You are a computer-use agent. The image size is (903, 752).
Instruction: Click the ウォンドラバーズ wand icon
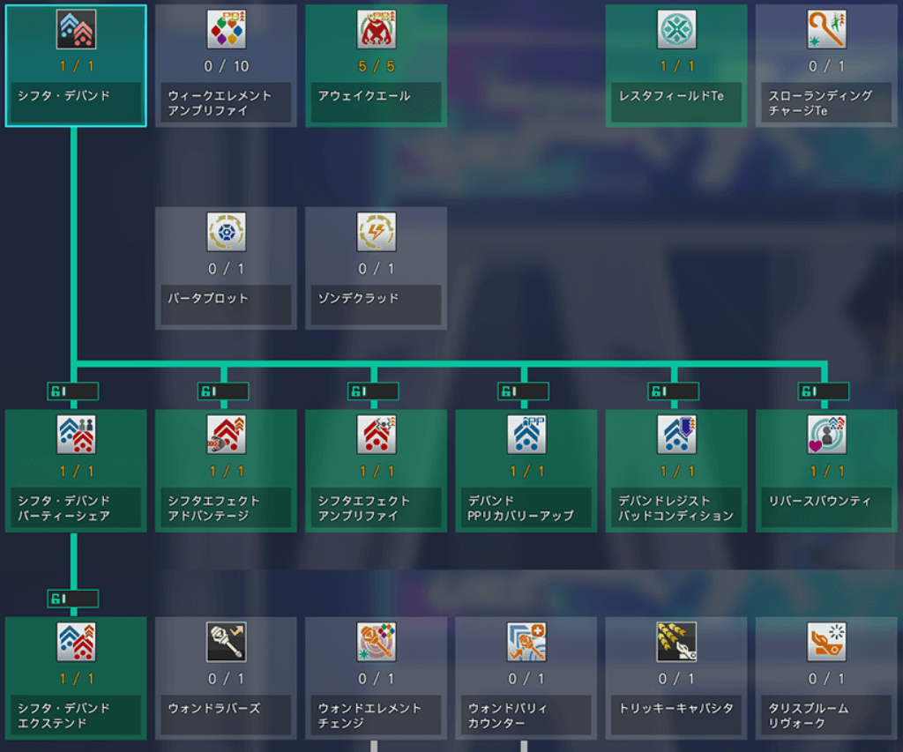click(226, 642)
